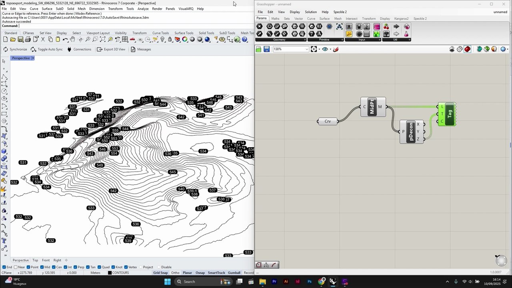This screenshot has height=288, width=512.
Task: Click the Print icon in Rhino toolbar
Action: tap(28, 39)
